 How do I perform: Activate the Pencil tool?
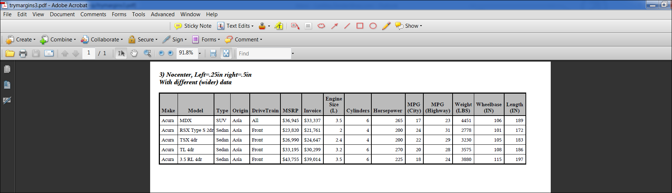pos(386,26)
